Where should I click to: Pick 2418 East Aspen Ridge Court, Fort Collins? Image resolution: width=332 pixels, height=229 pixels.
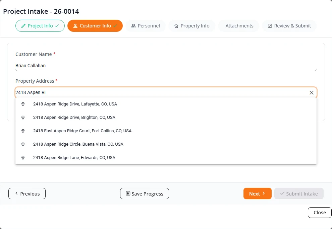tap(166, 131)
